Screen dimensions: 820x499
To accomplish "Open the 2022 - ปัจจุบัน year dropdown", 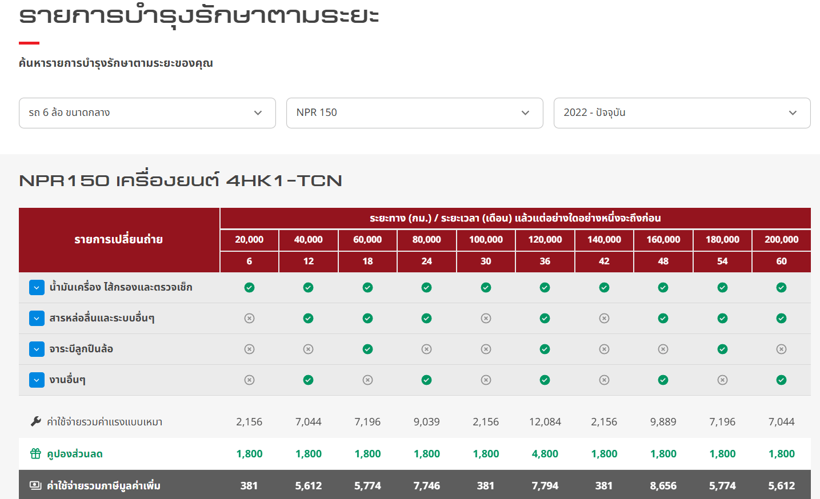I will [x=682, y=113].
